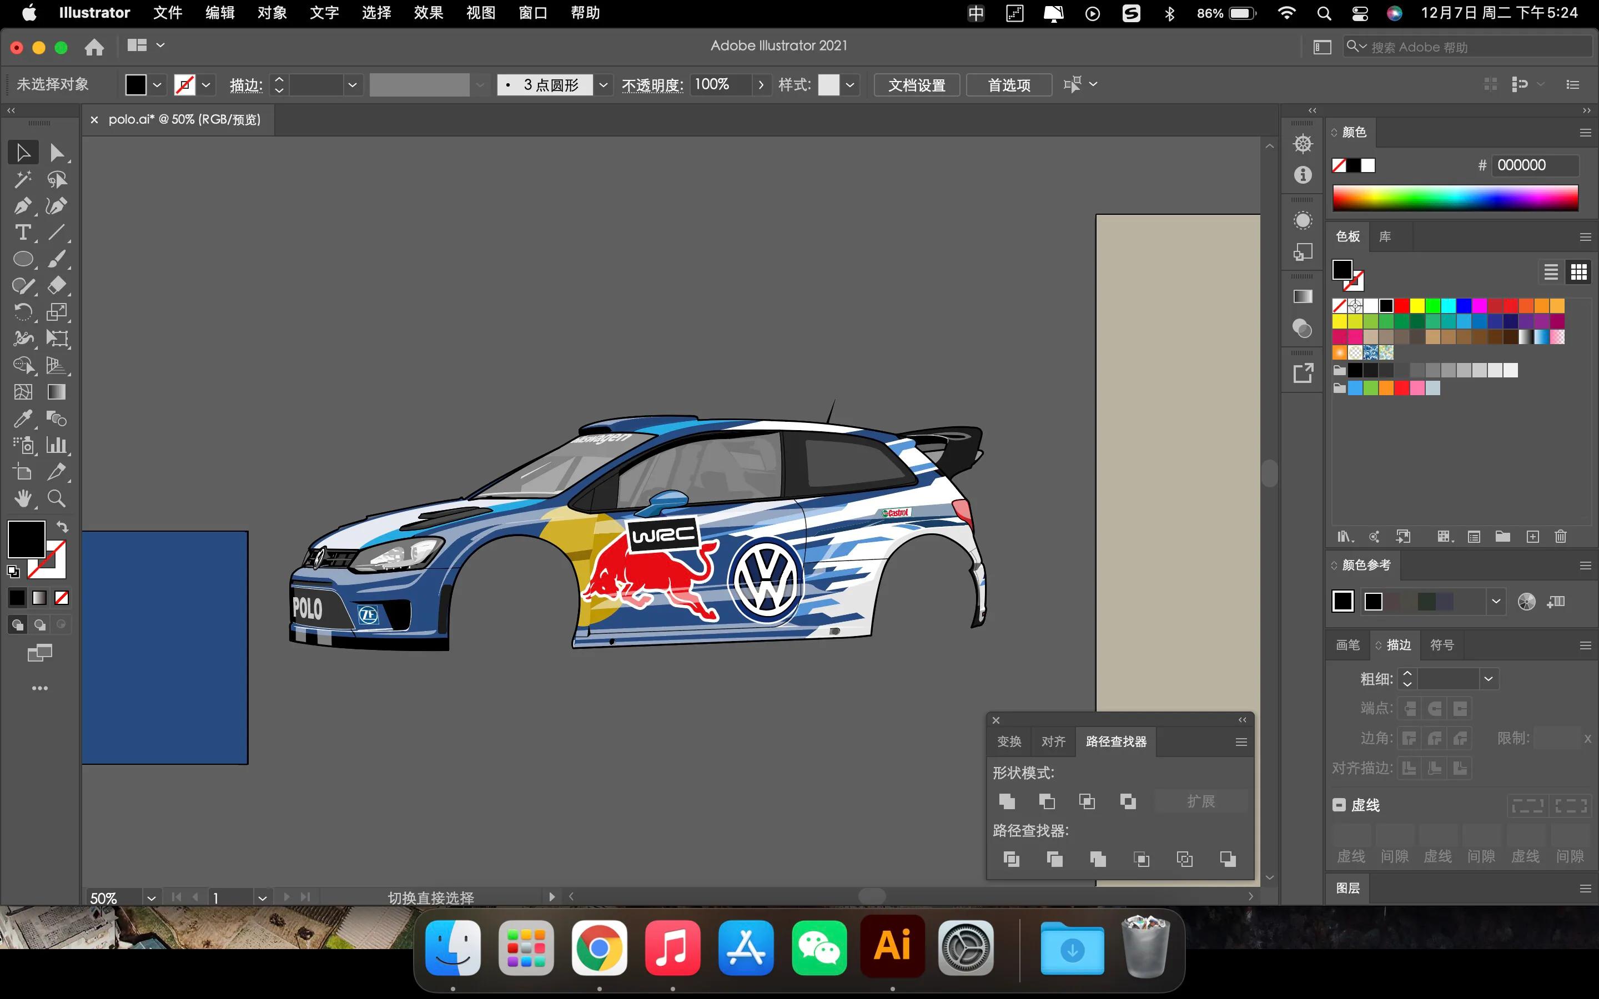Select the Magic Wand tool
Screen dimensions: 1599x999
[22, 179]
